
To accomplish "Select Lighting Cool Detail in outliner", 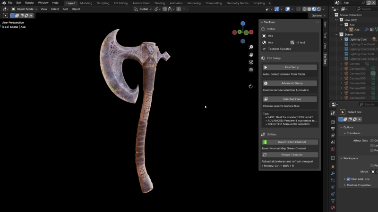I will click(361, 44).
